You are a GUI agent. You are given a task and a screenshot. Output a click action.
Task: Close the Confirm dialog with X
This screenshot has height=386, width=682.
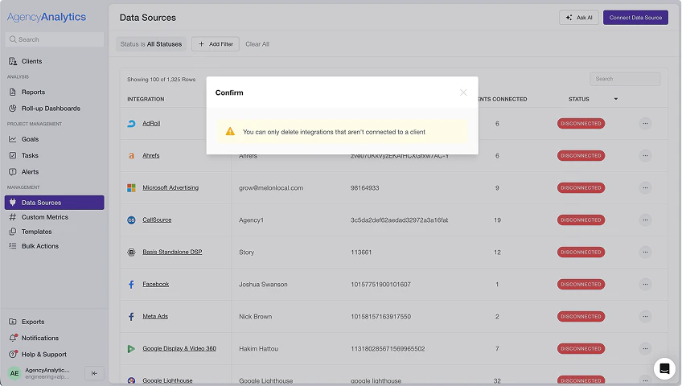(463, 92)
